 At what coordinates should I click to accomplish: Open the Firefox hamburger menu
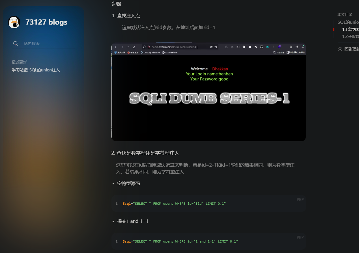303,47
